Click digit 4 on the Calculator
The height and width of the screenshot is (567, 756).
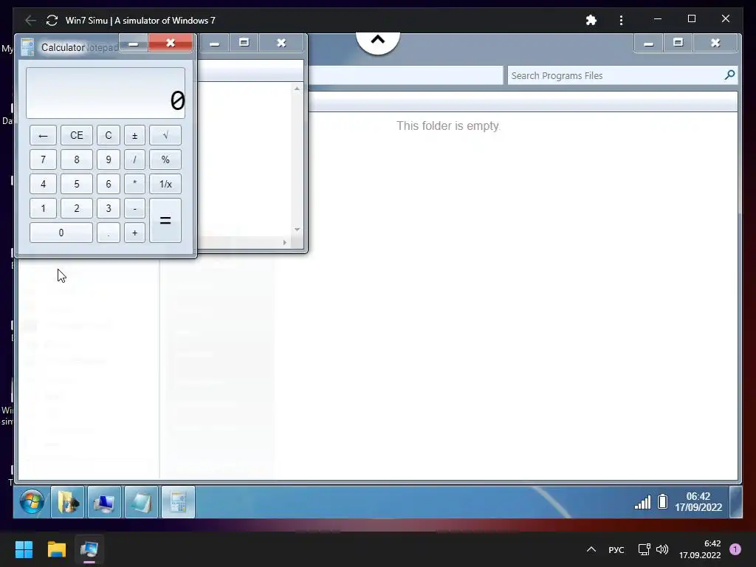tap(43, 184)
